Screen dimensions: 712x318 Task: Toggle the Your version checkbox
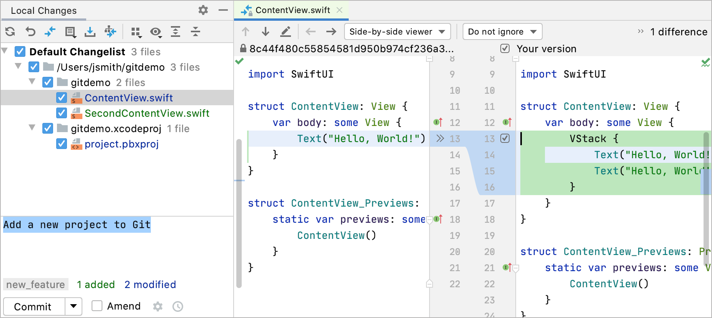coord(505,48)
